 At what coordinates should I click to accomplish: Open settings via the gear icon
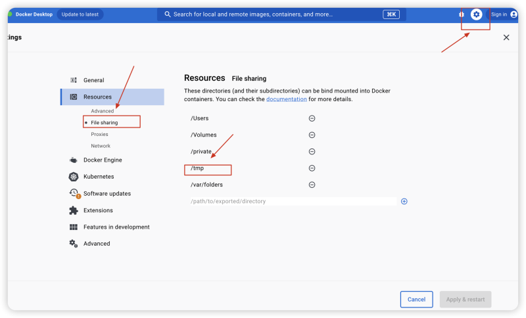477,14
